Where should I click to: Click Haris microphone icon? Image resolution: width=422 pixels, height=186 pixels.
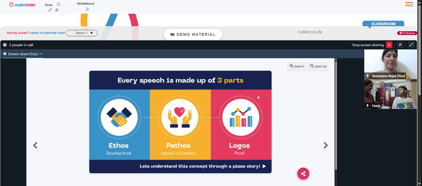click(x=368, y=106)
